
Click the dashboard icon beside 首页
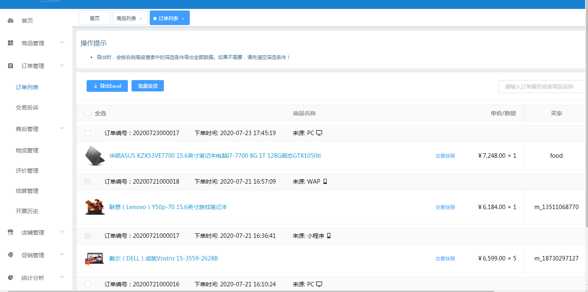coord(11,21)
